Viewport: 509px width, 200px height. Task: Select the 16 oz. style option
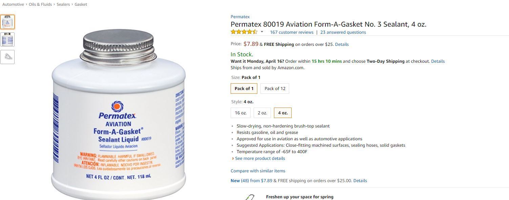[240, 113]
